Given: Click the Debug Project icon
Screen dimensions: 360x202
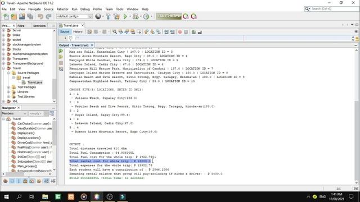Looking at the screenshot, I should point(136,16).
